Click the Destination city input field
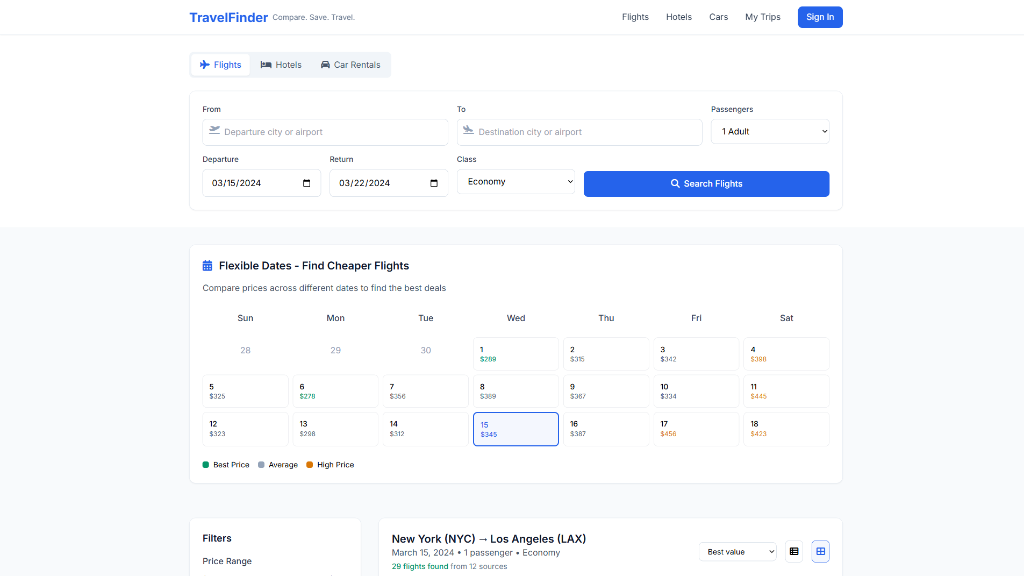Viewport: 1024px width, 576px height. click(x=579, y=132)
